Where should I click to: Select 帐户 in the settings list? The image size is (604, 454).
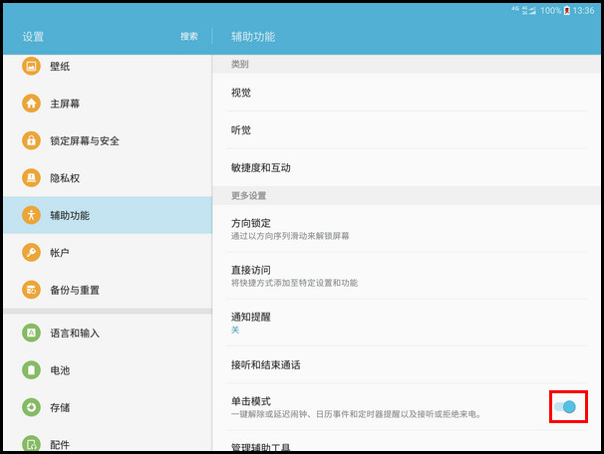click(108, 253)
